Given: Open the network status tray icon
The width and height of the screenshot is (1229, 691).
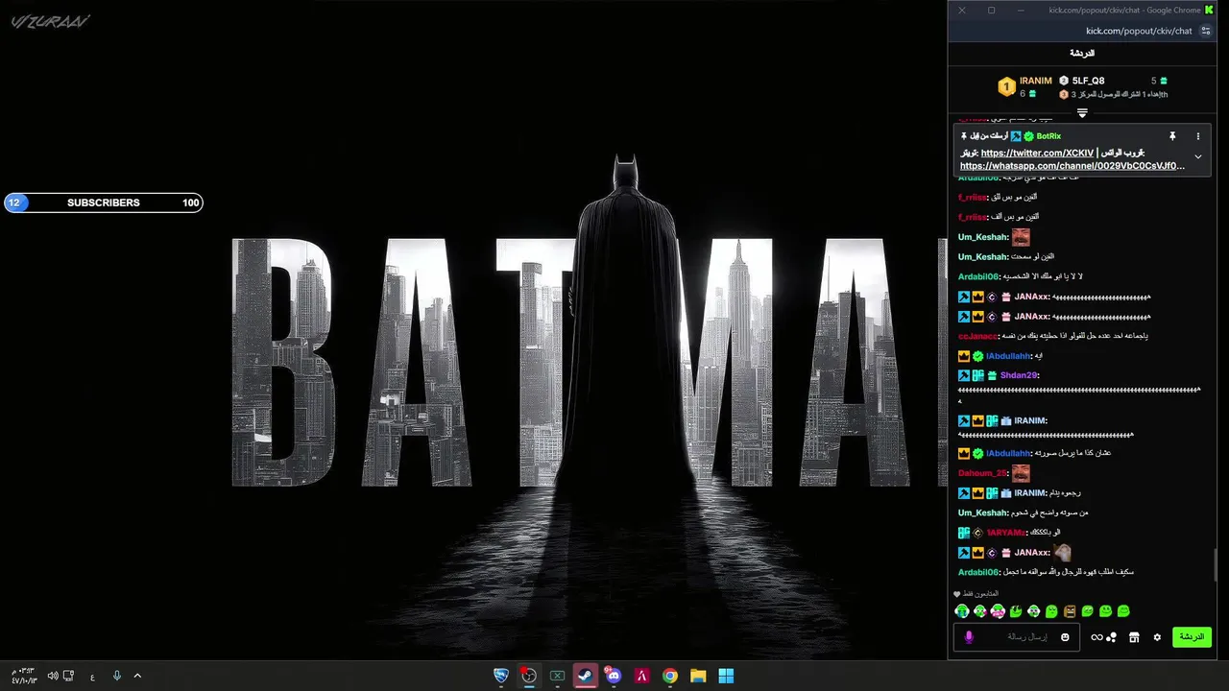Looking at the screenshot, I should pos(69,676).
